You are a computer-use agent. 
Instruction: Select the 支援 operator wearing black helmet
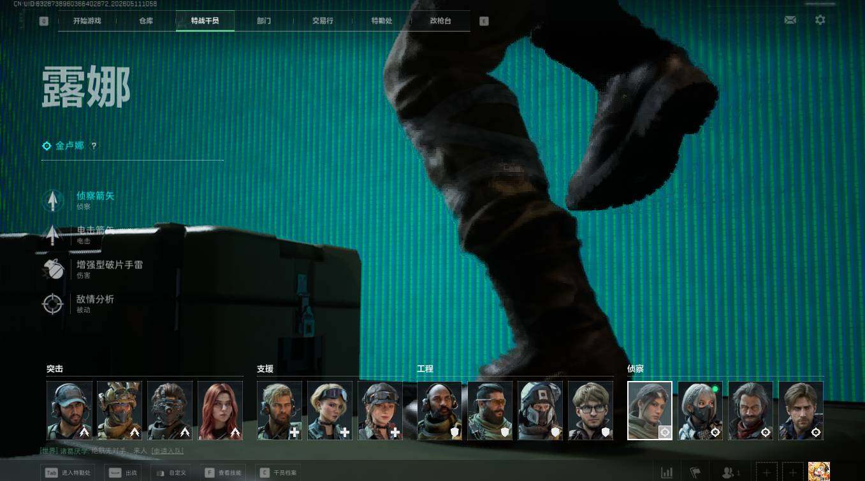(x=381, y=410)
